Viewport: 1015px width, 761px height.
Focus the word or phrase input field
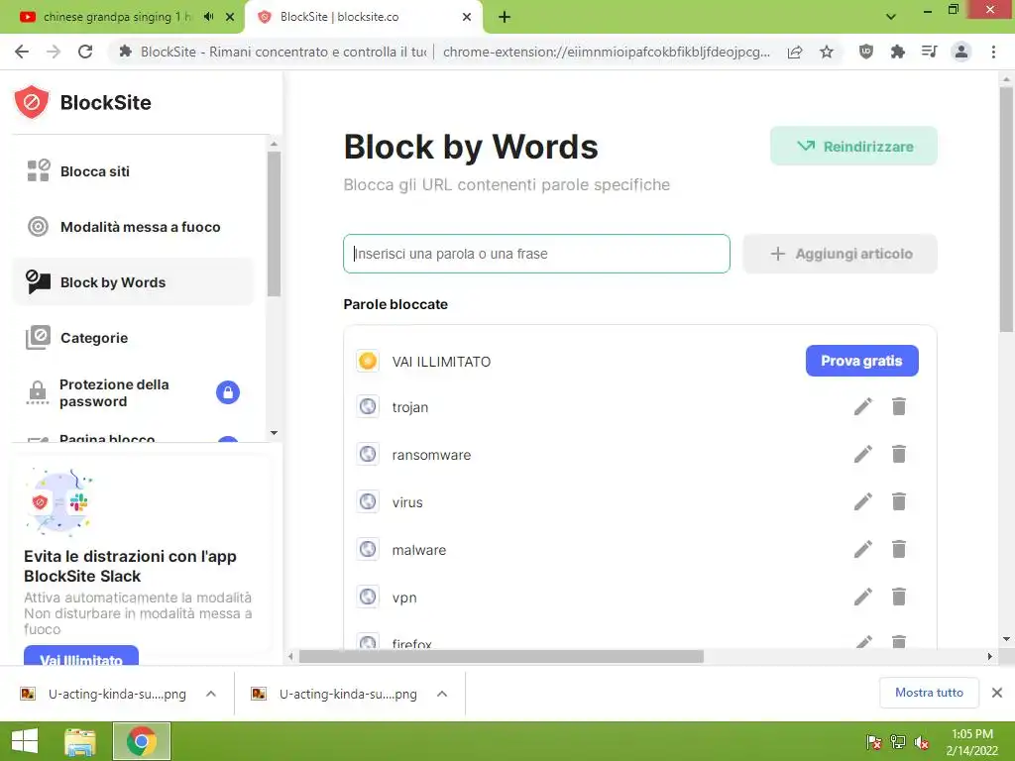tap(536, 254)
